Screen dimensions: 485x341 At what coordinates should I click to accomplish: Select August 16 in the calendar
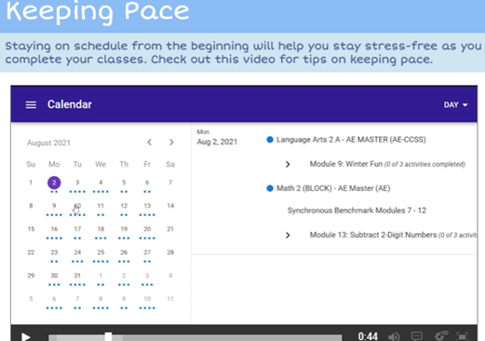pyautogui.click(x=54, y=229)
